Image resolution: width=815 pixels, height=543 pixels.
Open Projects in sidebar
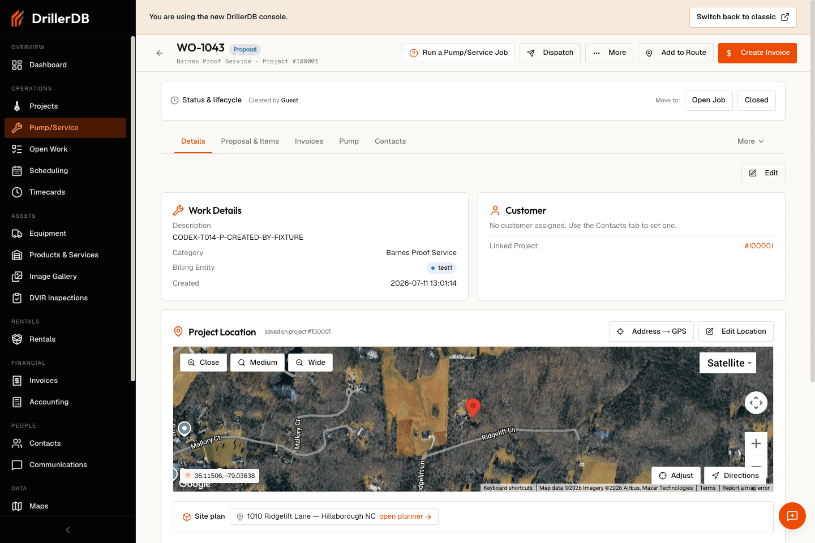click(65, 106)
